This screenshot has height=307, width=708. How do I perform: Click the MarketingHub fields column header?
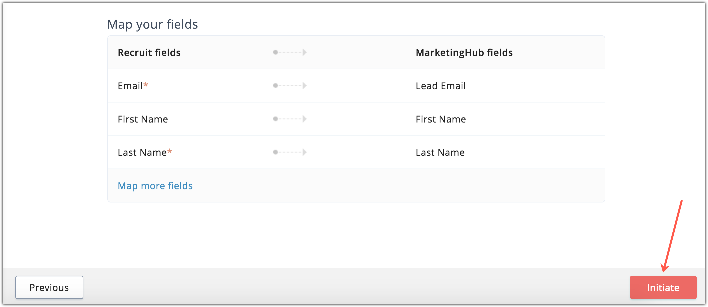coord(464,52)
